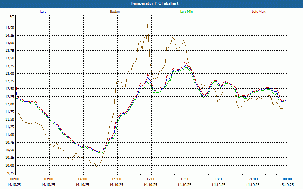Viewport: 303px width, 189px height.
Task: Select the 'Boden' legend label
Action: [x=115, y=12]
